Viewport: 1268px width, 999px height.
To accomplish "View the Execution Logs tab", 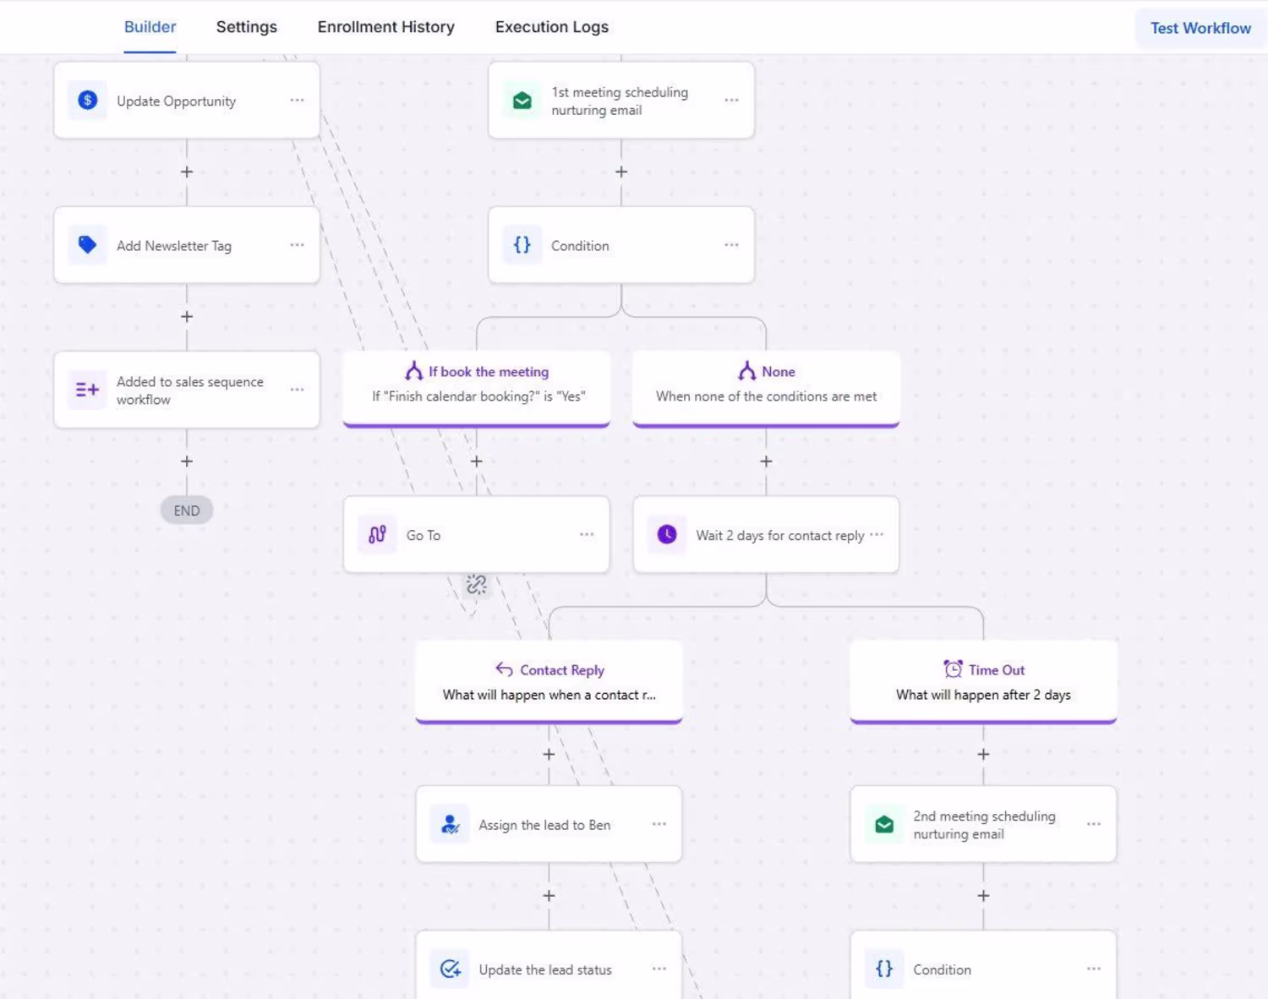I will click(x=552, y=27).
